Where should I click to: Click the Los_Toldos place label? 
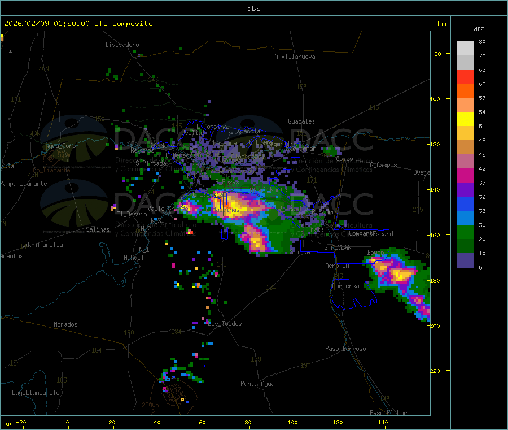coord(225,324)
